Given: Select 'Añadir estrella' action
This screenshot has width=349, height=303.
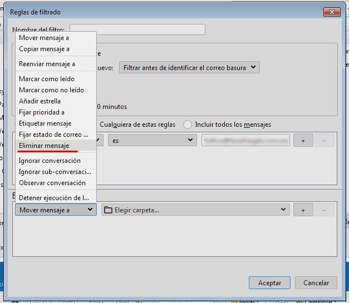Looking at the screenshot, I should tap(56, 101).
